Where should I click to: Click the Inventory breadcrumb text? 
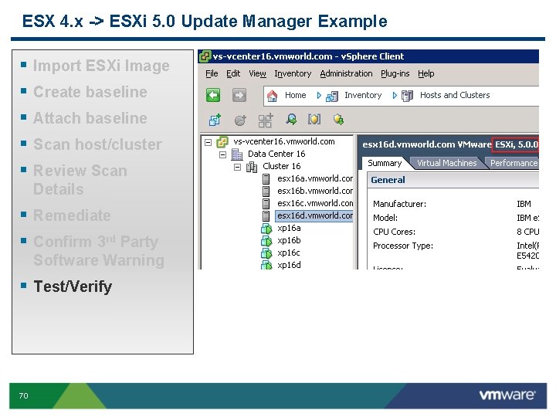(363, 96)
